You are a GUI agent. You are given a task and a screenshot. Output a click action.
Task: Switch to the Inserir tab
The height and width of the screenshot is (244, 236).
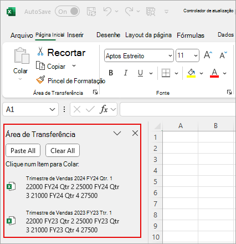click(x=75, y=35)
